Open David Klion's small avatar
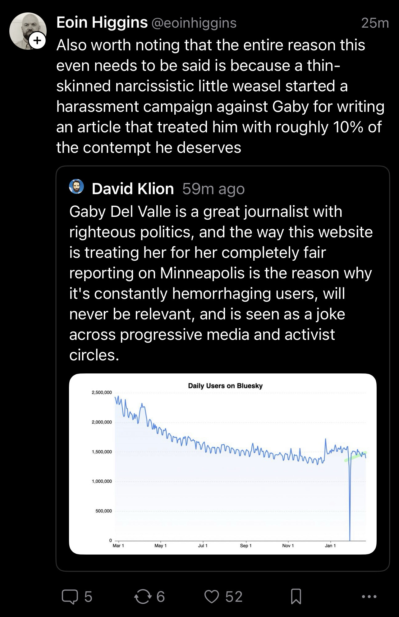 (x=76, y=186)
